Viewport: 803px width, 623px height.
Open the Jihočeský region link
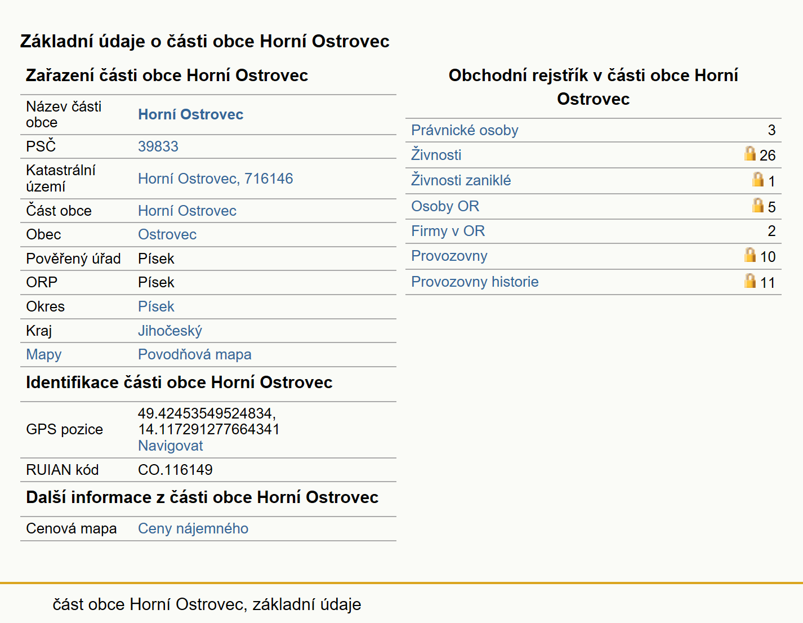click(x=170, y=331)
